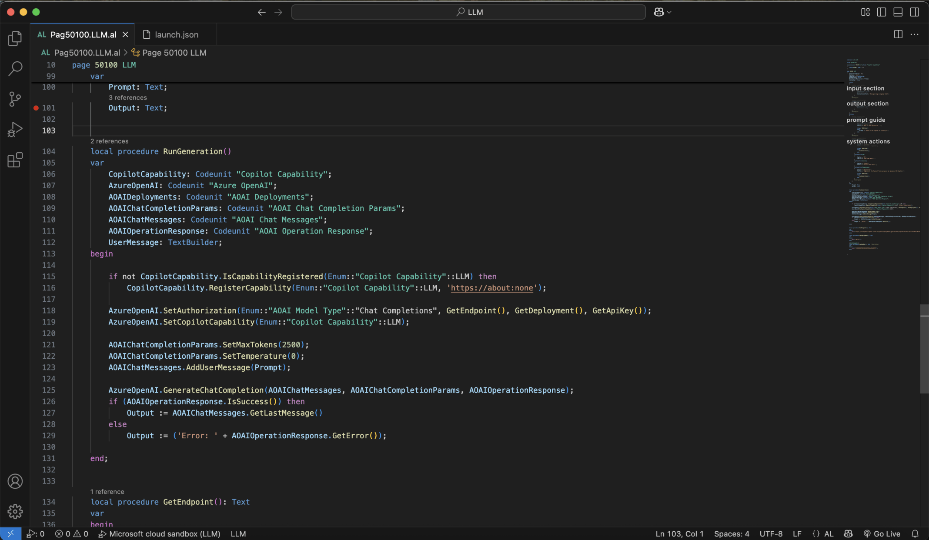
Task: Open the Explorer view in activity bar
Action: (x=15, y=38)
